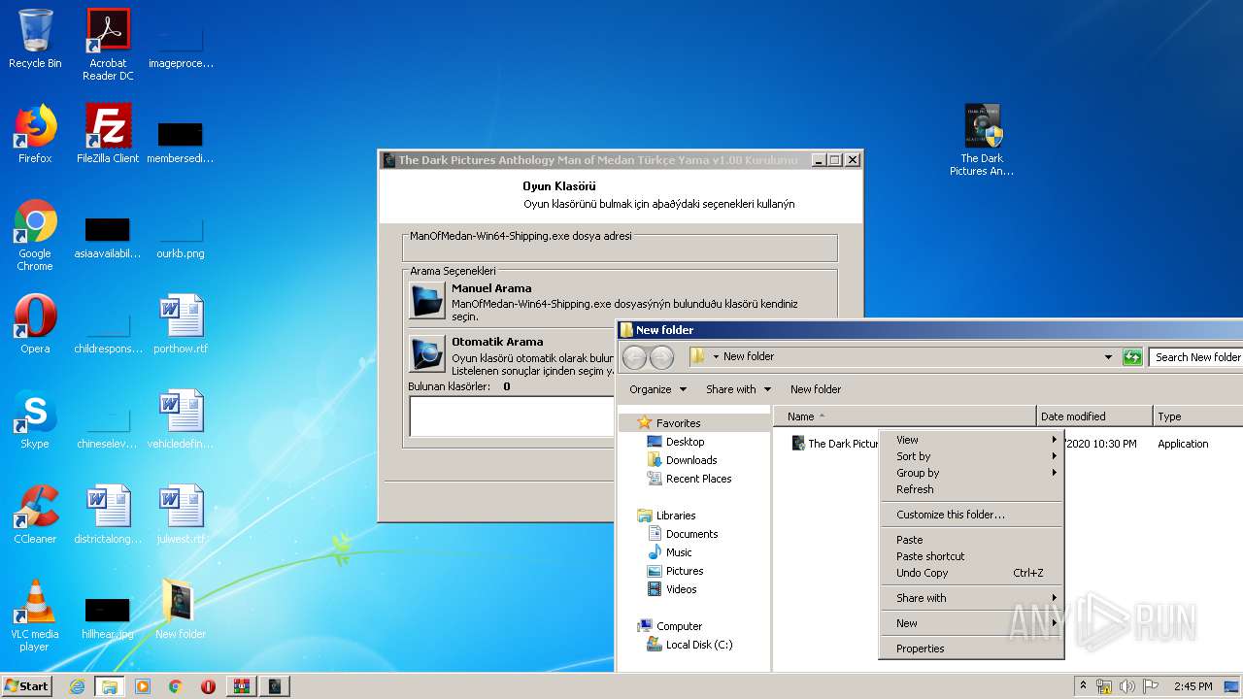Open Windows Media Player taskbar icon

coord(143,686)
